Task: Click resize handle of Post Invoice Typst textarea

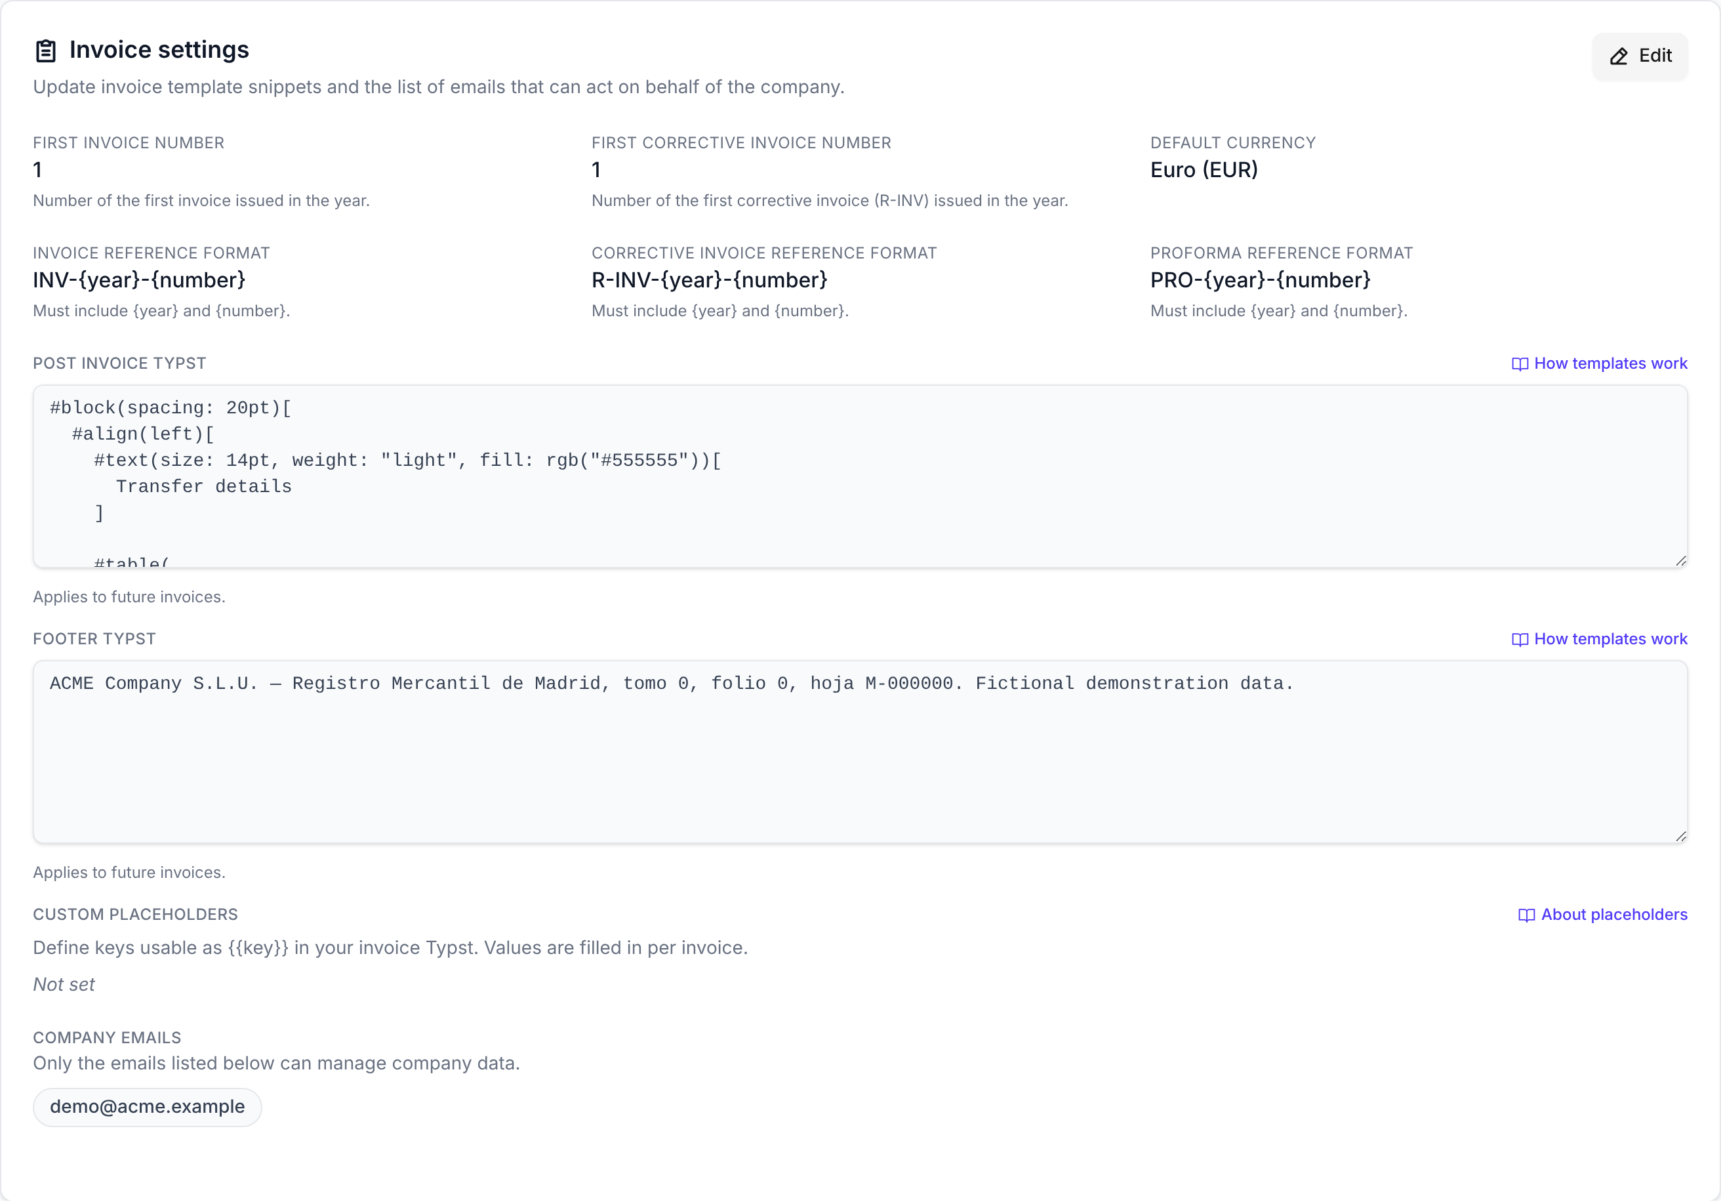Action: click(x=1680, y=561)
